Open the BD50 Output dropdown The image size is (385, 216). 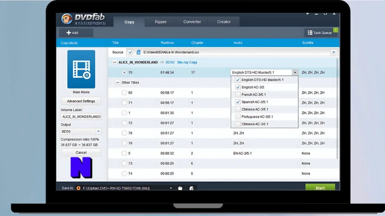pos(98,132)
